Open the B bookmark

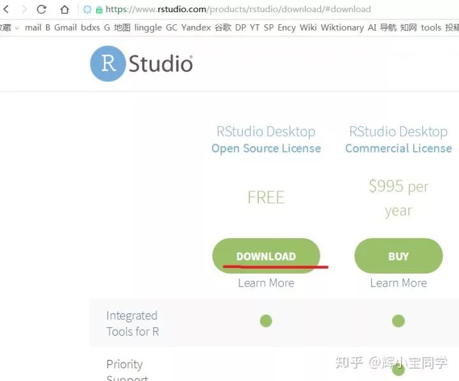click(x=48, y=27)
